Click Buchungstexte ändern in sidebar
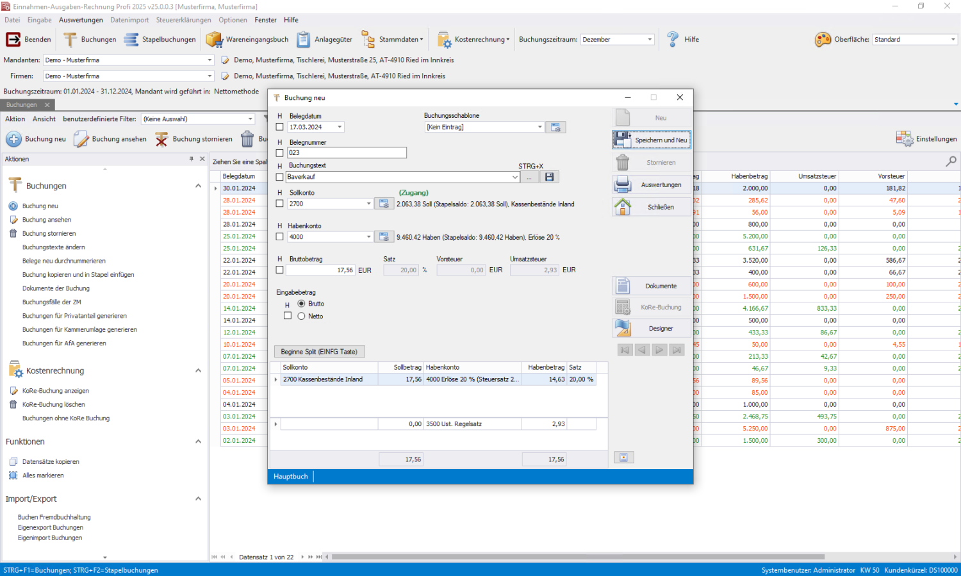The height and width of the screenshot is (576, 961). (54, 247)
